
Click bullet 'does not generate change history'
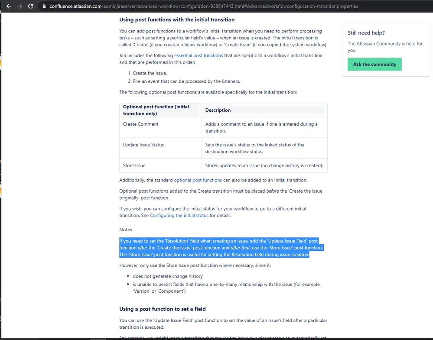168,276
